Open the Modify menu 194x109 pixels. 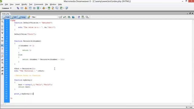[x=24, y=4]
